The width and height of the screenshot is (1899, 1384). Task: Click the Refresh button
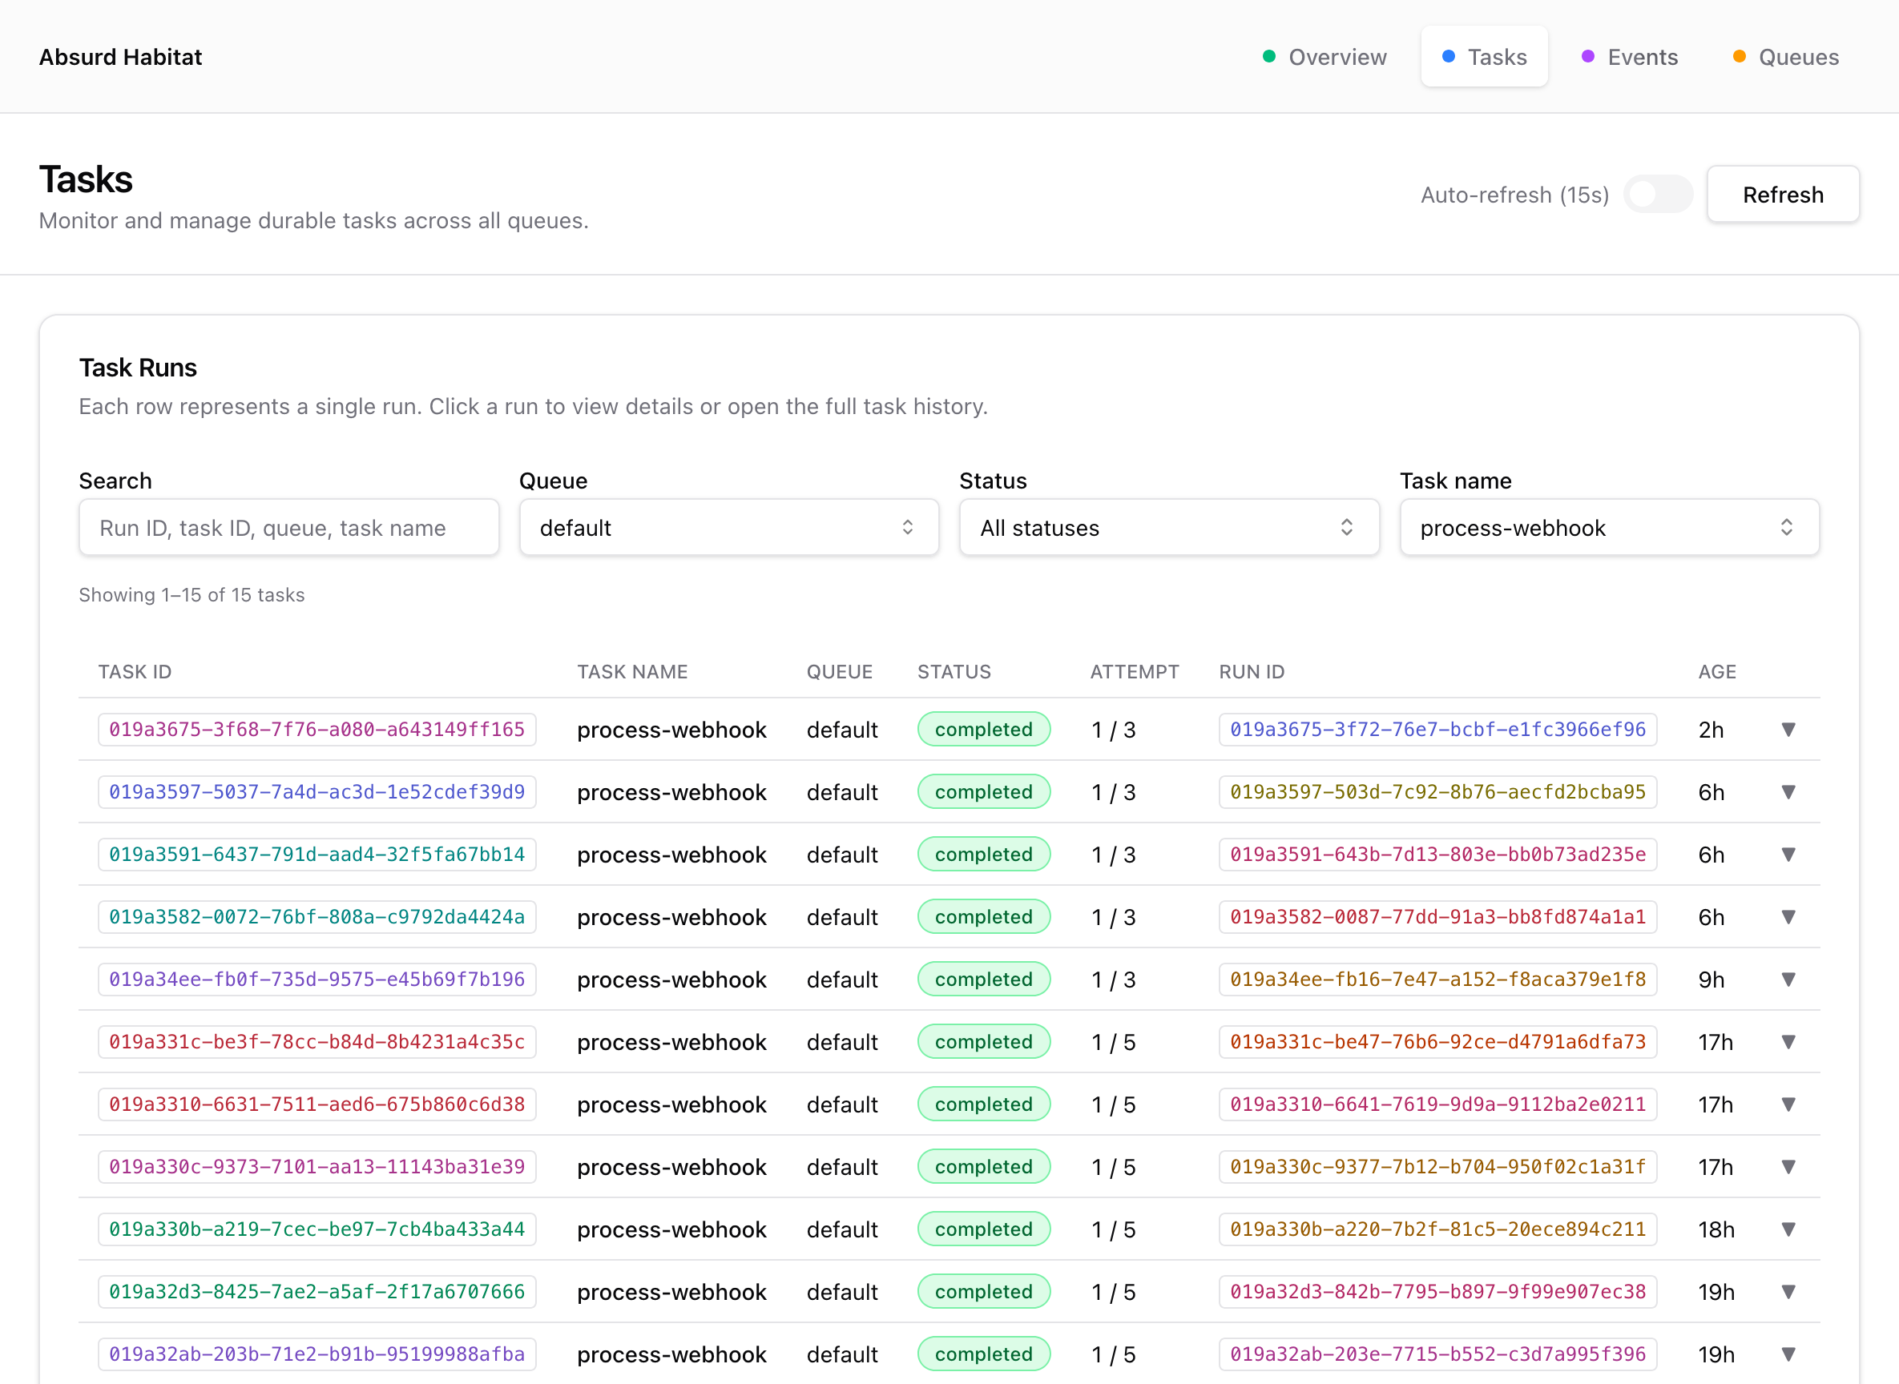(1784, 194)
